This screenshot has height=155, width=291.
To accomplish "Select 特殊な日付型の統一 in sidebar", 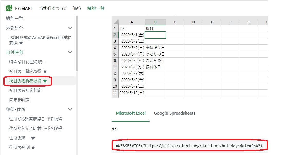I will [x=28, y=62].
